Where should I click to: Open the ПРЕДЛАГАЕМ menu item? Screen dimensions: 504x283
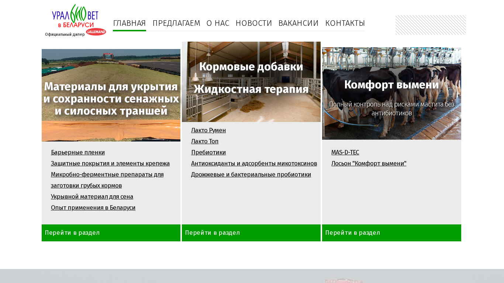(176, 23)
